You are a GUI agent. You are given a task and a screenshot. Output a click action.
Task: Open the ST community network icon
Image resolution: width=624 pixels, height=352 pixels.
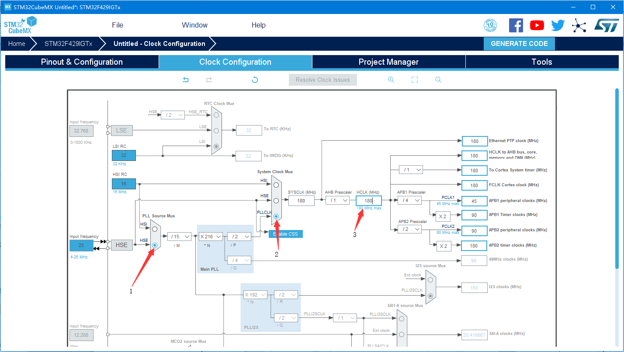tap(579, 25)
